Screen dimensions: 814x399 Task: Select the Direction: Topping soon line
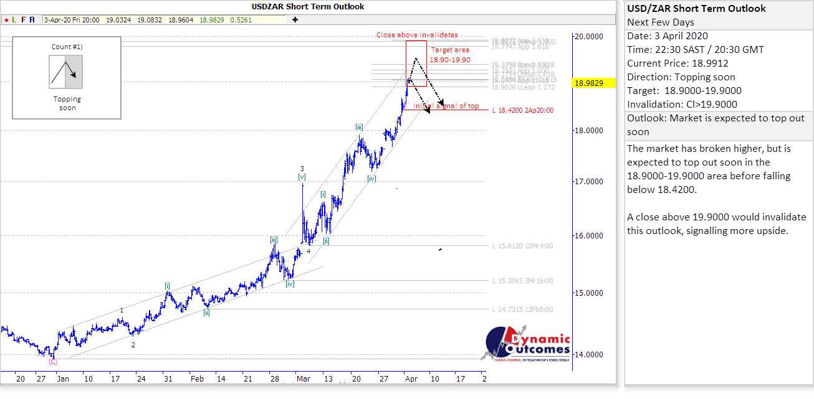tap(681, 77)
